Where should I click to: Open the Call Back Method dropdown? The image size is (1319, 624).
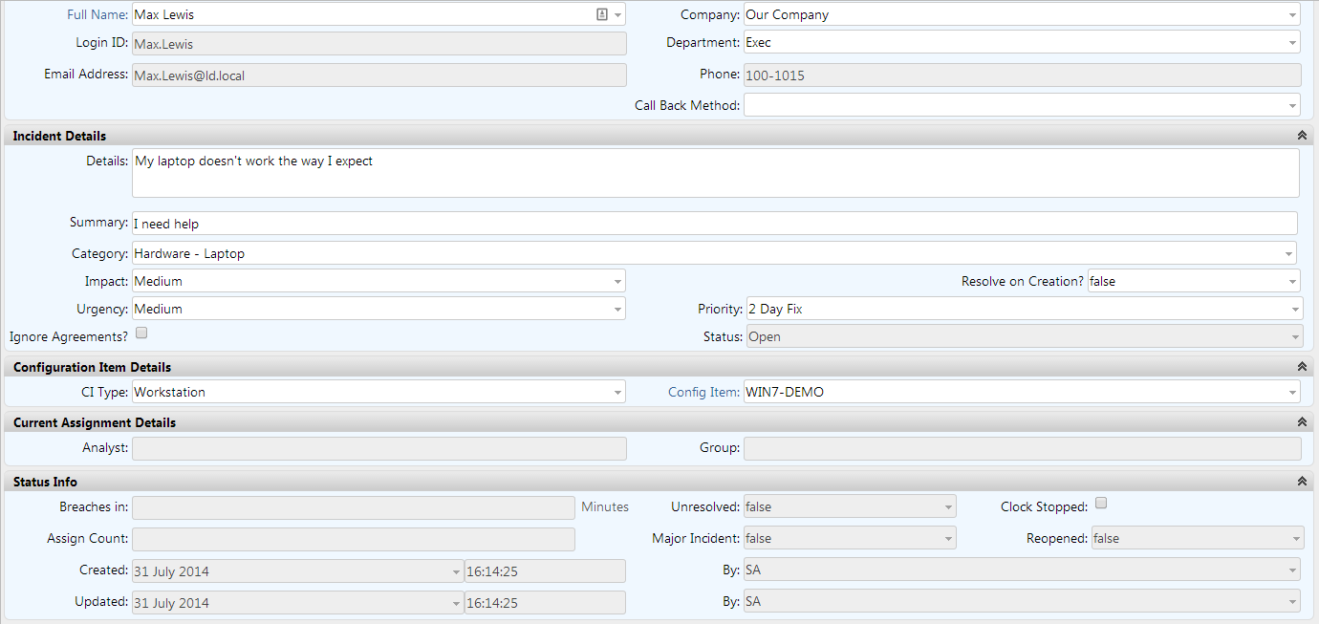pos(1292,105)
